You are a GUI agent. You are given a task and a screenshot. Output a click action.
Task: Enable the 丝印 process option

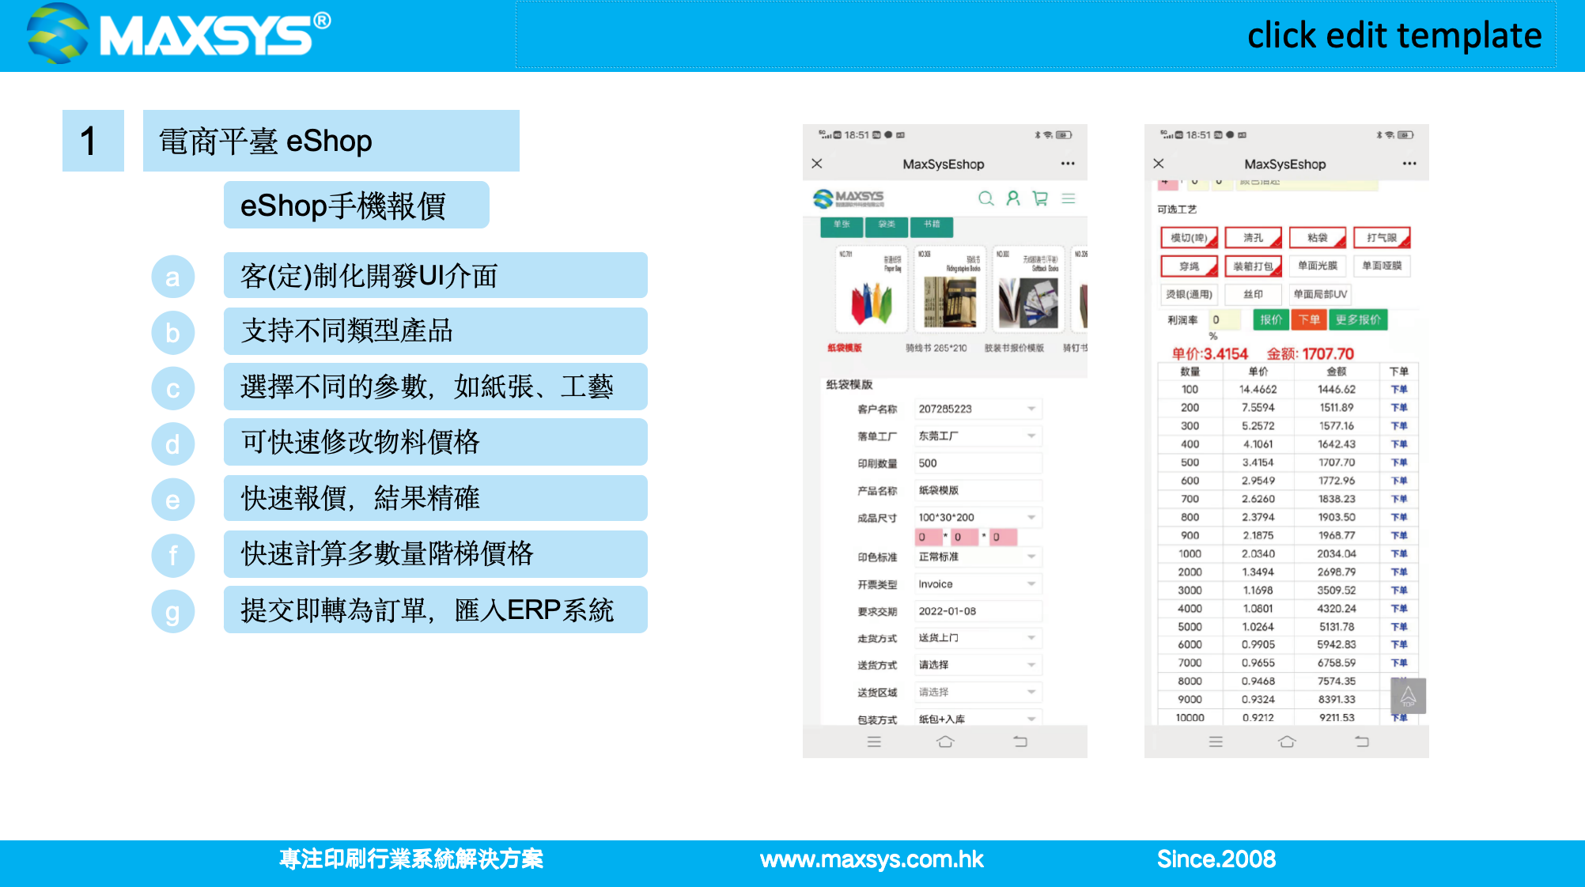[x=1253, y=294]
